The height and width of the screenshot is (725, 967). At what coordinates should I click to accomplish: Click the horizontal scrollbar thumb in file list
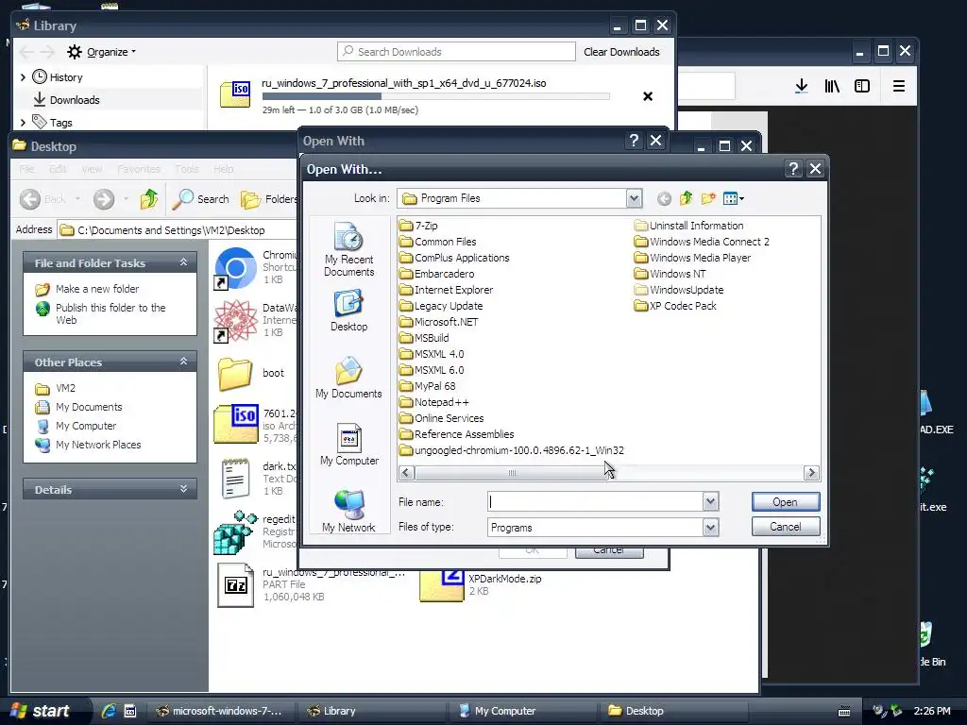(511, 473)
